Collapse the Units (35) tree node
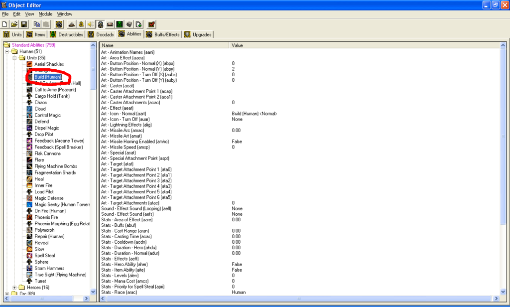Viewport: 510px width, 307px height. click(x=14, y=58)
